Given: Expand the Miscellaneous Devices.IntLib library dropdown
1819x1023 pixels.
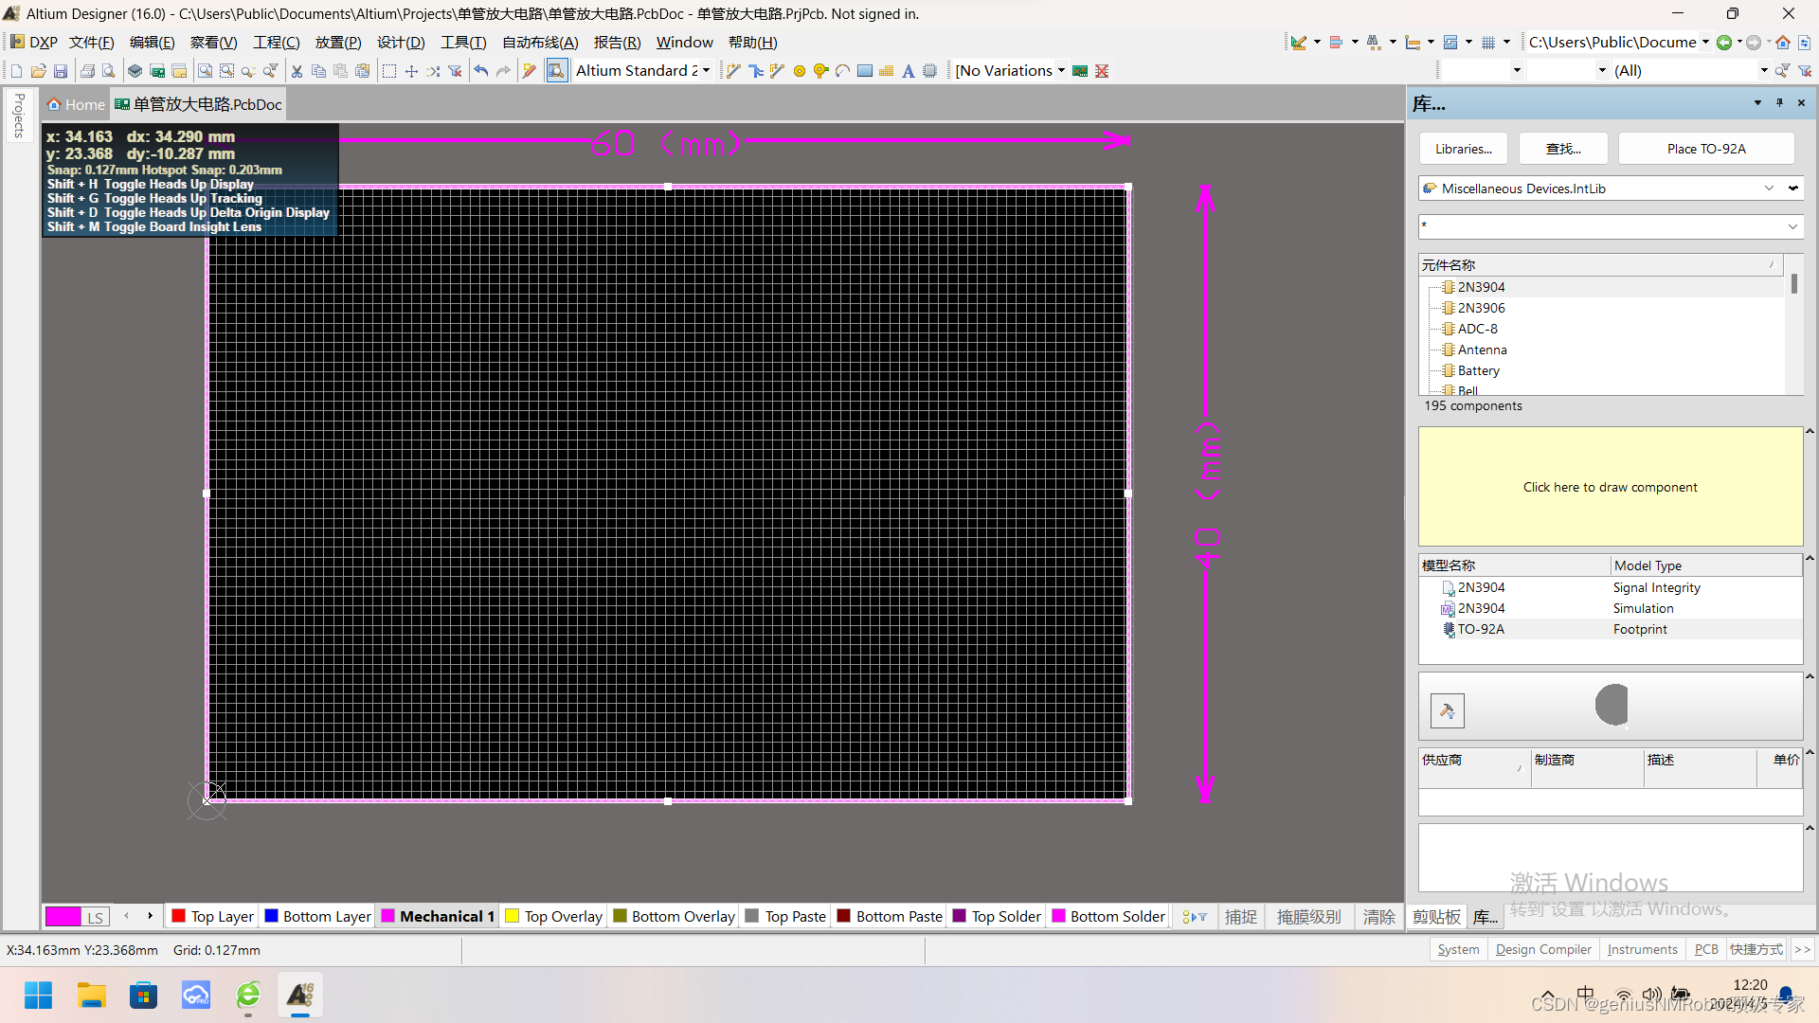Looking at the screenshot, I should [1769, 188].
